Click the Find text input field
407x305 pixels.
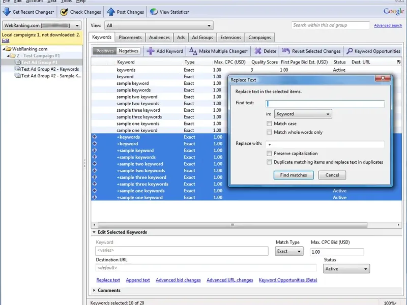point(325,103)
